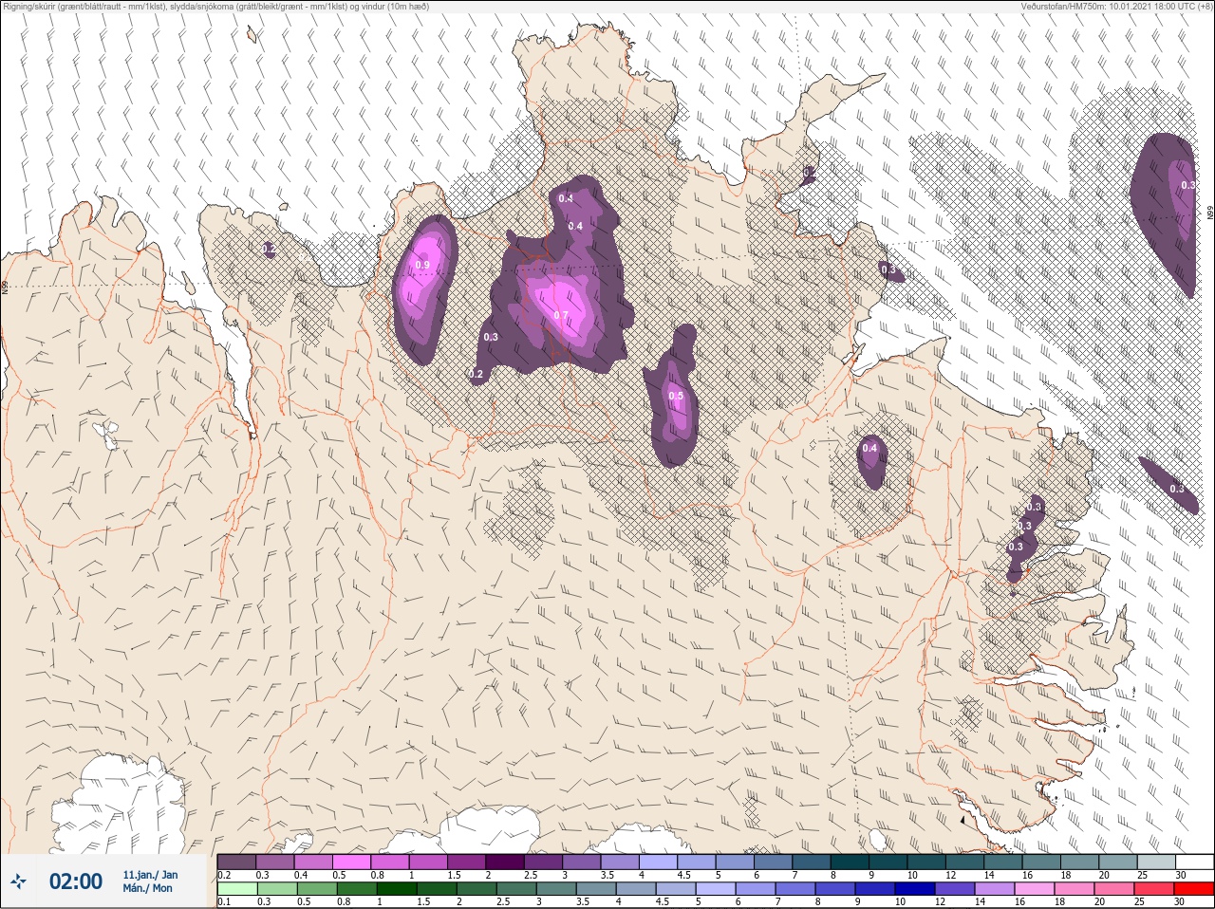1215x909 pixels.
Task: Click the N99 marker on the left map edge
Action: pos(5,286)
